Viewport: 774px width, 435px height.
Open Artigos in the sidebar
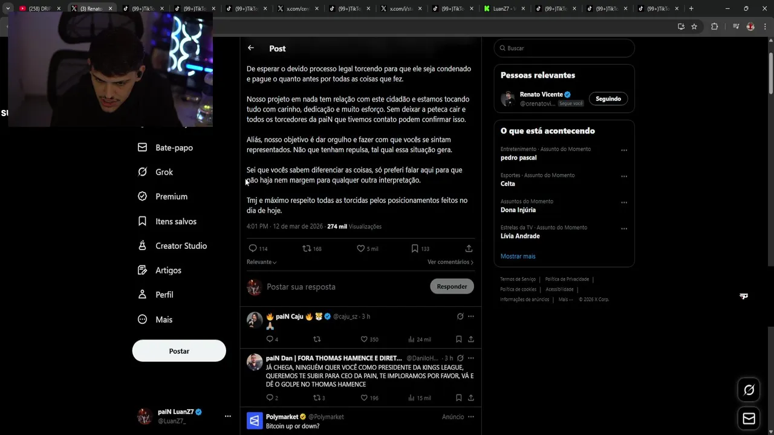pos(160,270)
